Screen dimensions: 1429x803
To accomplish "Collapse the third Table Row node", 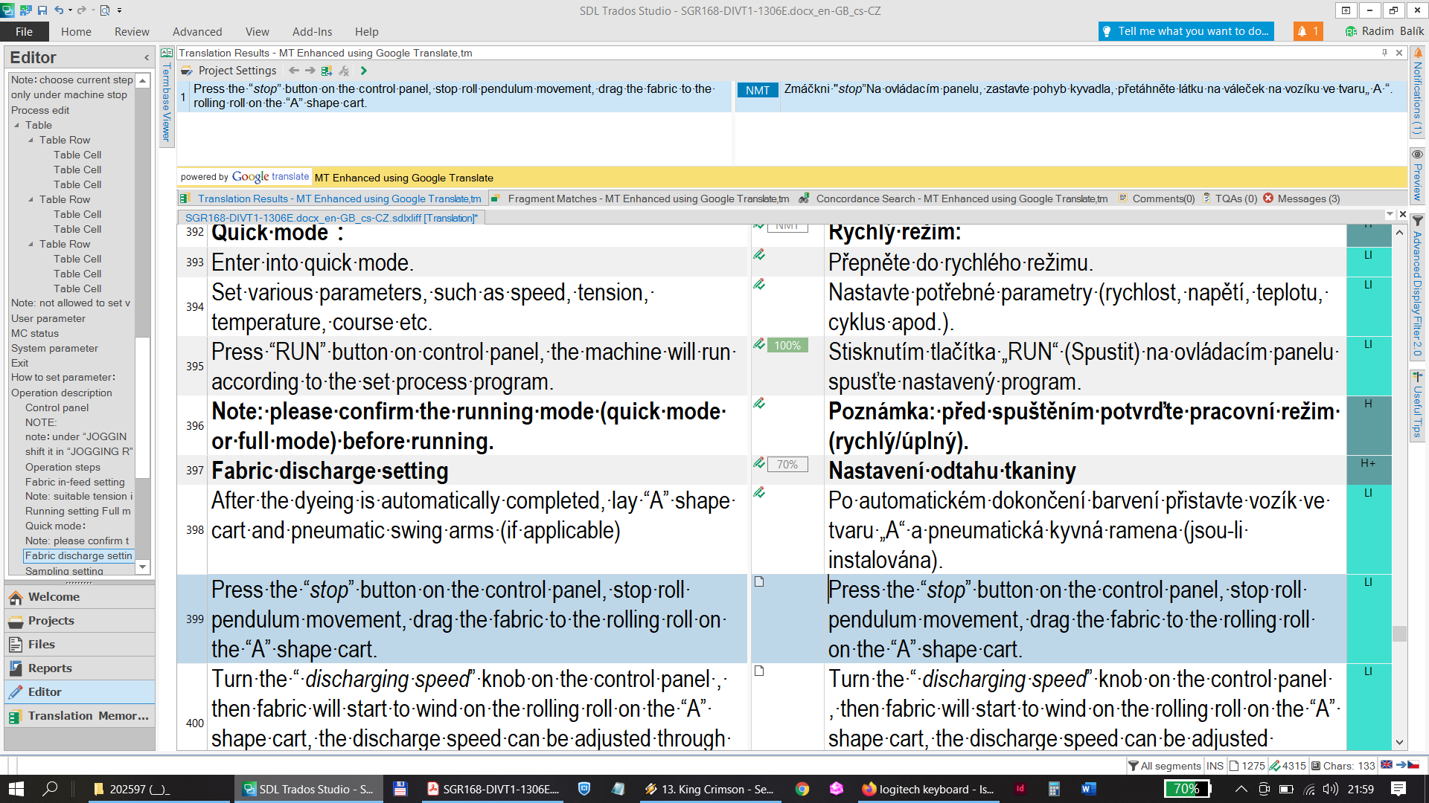I will point(31,244).
